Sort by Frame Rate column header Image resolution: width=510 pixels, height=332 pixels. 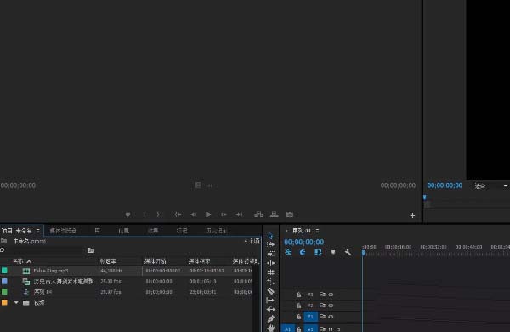click(108, 261)
